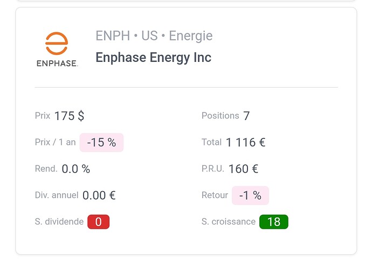Click the Retour label
Screen dimensions: 372x259
click(x=215, y=195)
